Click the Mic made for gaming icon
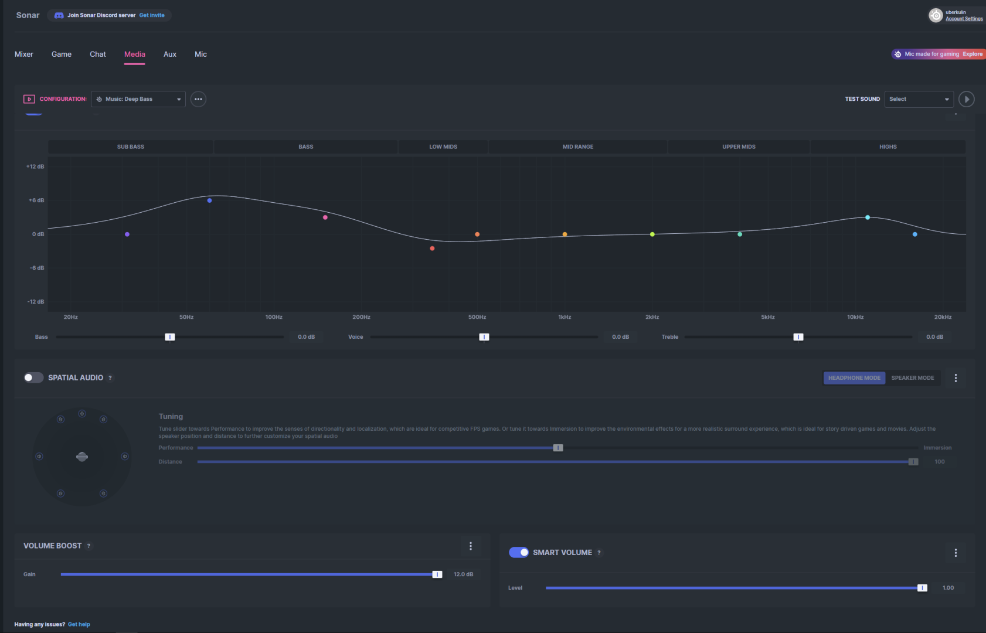 897,54
